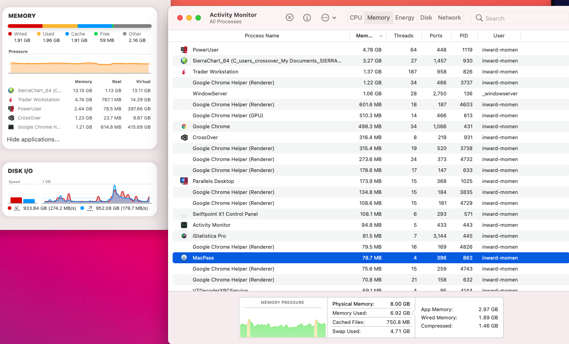This screenshot has height=344, width=569.
Task: Click the disk read arrow icon in Disk I/O
Action: (17, 208)
